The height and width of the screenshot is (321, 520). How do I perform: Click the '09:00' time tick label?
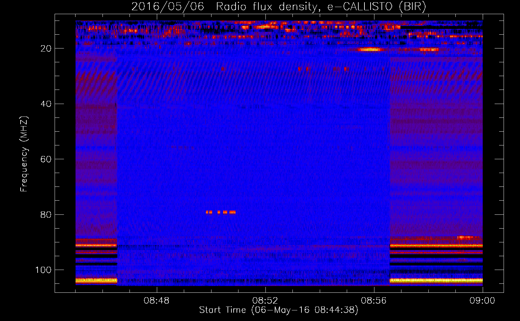(482, 301)
